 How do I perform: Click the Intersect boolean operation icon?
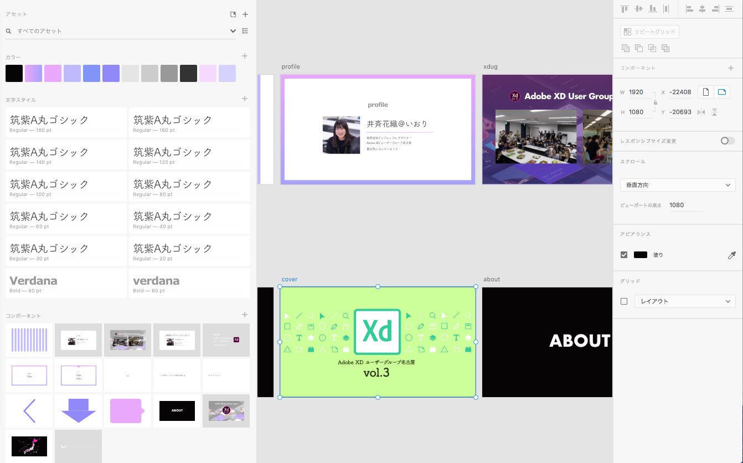pos(652,48)
